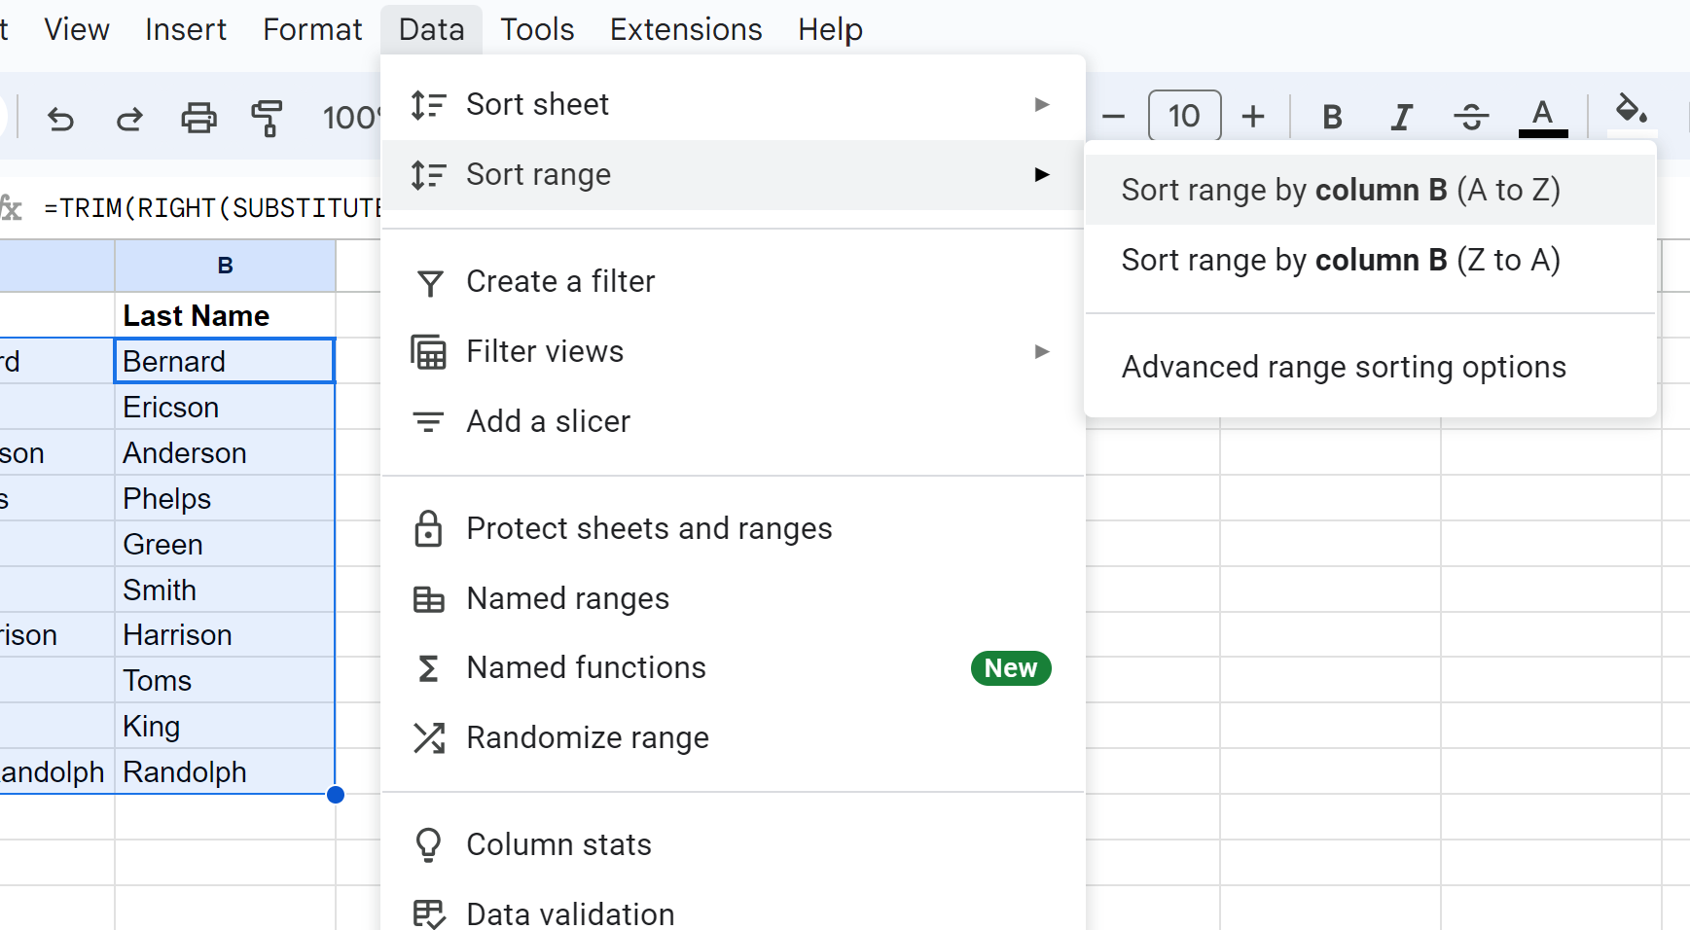Open the Insert menu
1690x930 pixels.
(x=186, y=29)
